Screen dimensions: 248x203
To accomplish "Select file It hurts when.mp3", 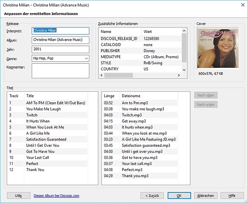I will (137, 127).
